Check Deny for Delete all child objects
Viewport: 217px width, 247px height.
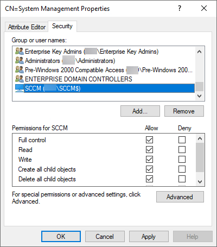pos(182,179)
